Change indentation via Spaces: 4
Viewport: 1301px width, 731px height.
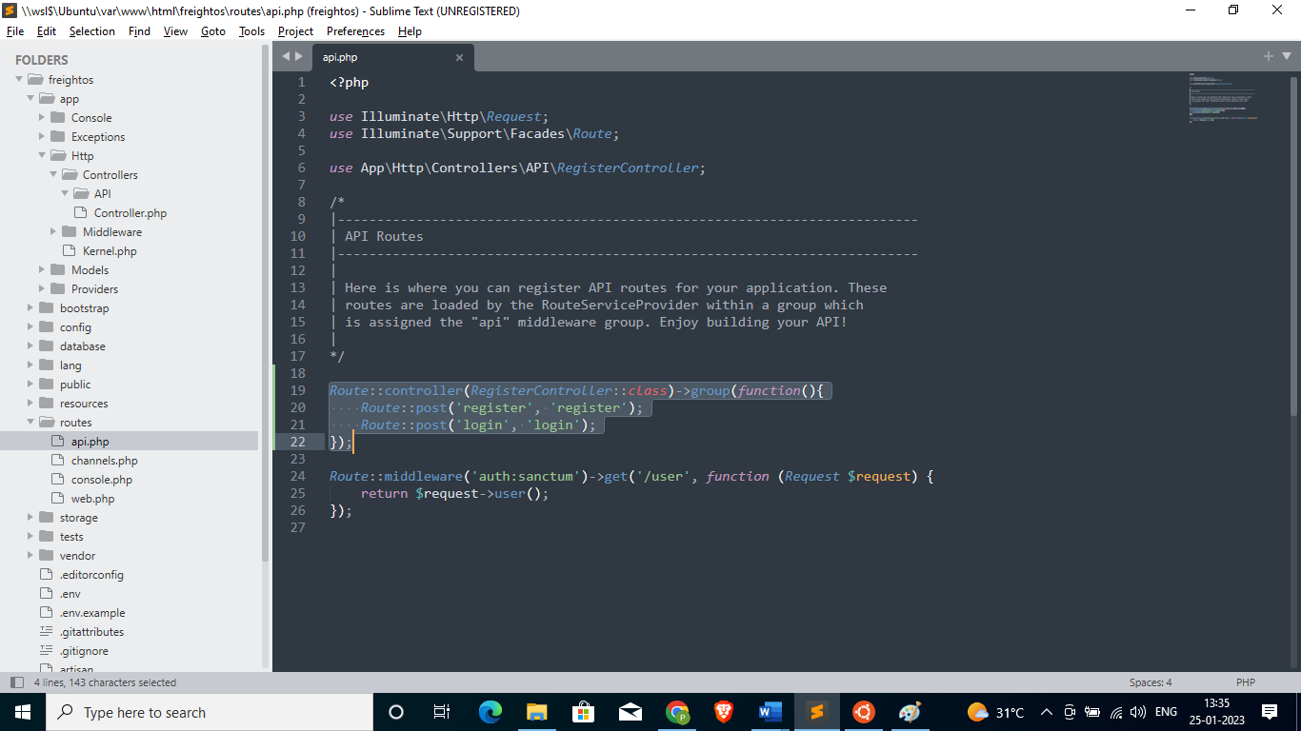pos(1151,682)
